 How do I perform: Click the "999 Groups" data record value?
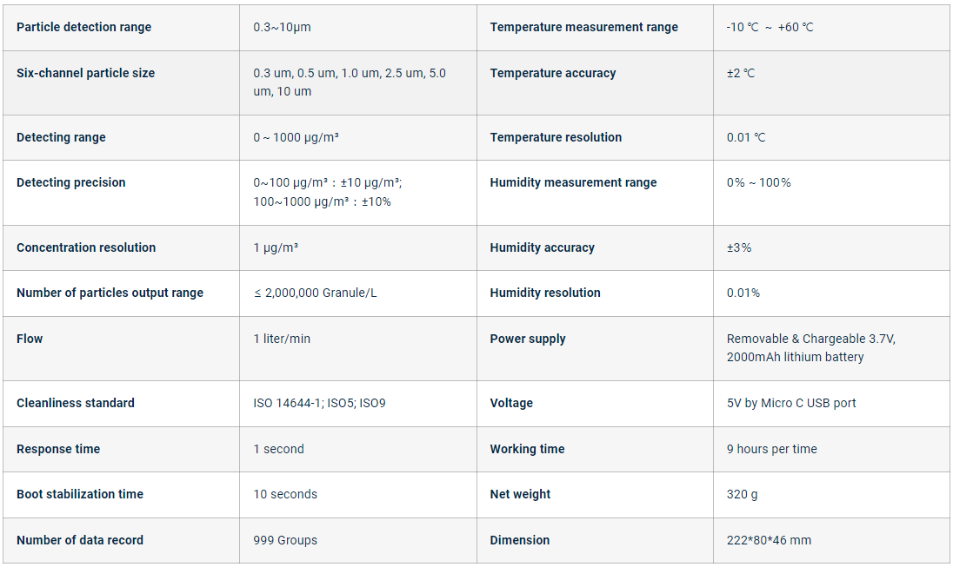tap(285, 540)
